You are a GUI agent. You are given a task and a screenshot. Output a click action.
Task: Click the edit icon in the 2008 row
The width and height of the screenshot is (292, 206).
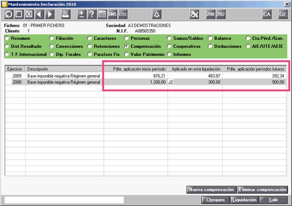[171, 82]
